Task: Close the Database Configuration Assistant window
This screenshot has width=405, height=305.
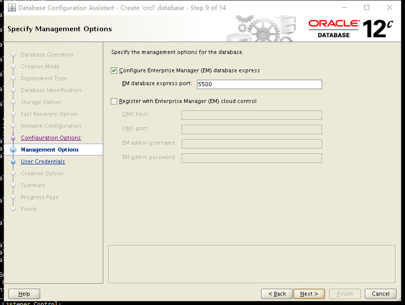Action: (x=390, y=8)
